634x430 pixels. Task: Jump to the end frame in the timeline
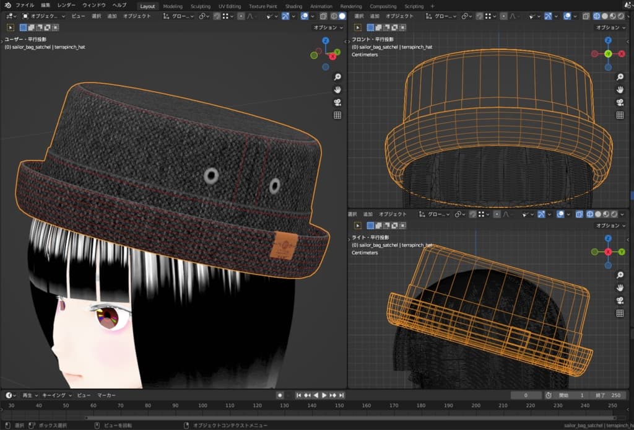tap(341, 395)
